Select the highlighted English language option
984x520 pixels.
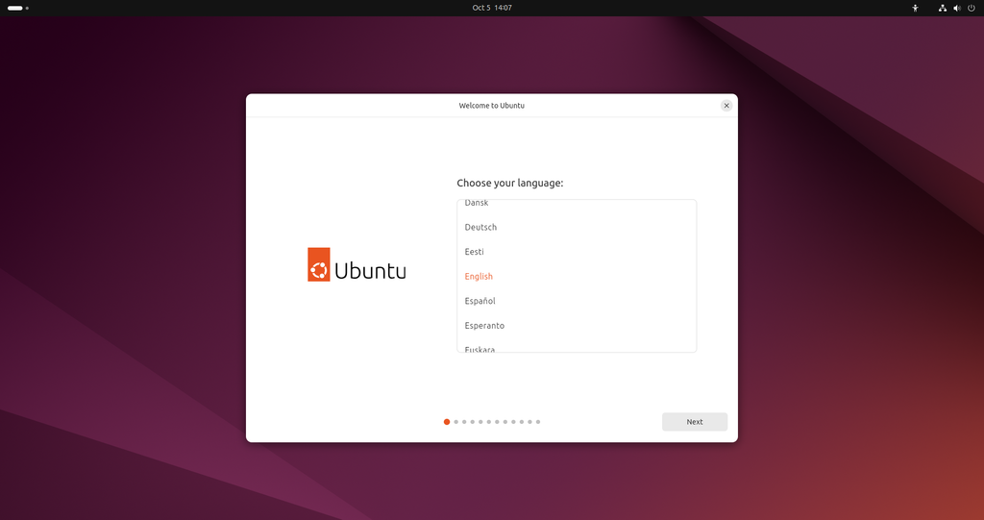click(479, 277)
